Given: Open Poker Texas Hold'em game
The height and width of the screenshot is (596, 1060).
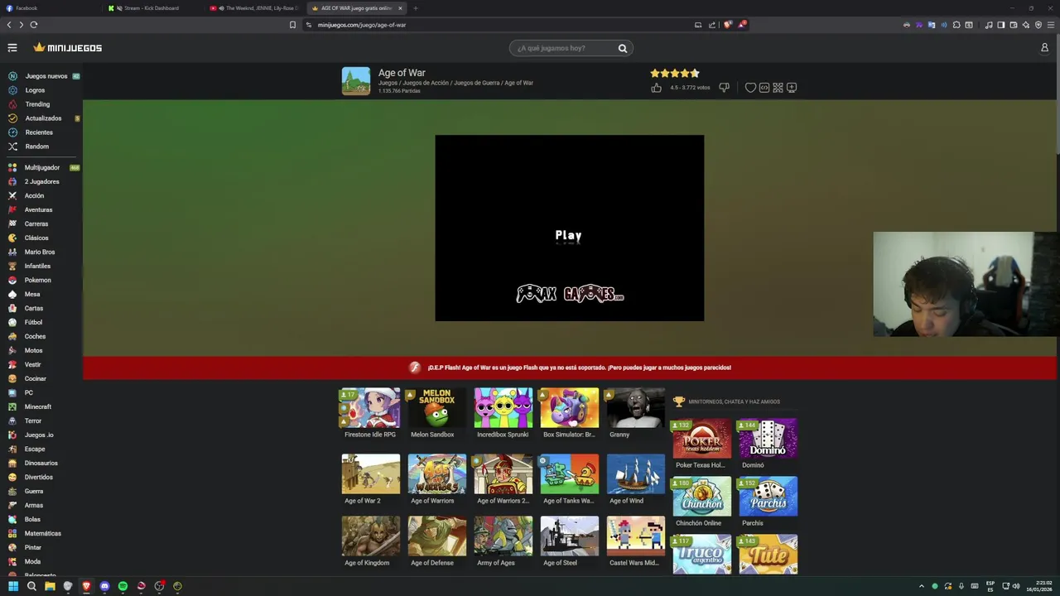Looking at the screenshot, I should [x=701, y=439].
